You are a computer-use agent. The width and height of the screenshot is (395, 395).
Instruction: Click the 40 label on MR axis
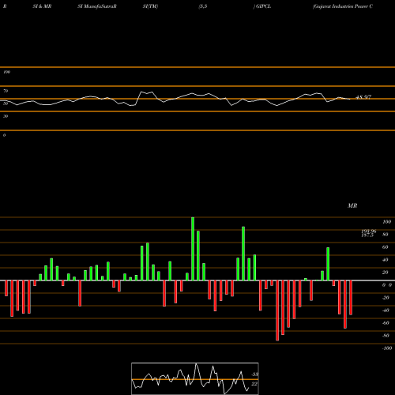[386, 260]
